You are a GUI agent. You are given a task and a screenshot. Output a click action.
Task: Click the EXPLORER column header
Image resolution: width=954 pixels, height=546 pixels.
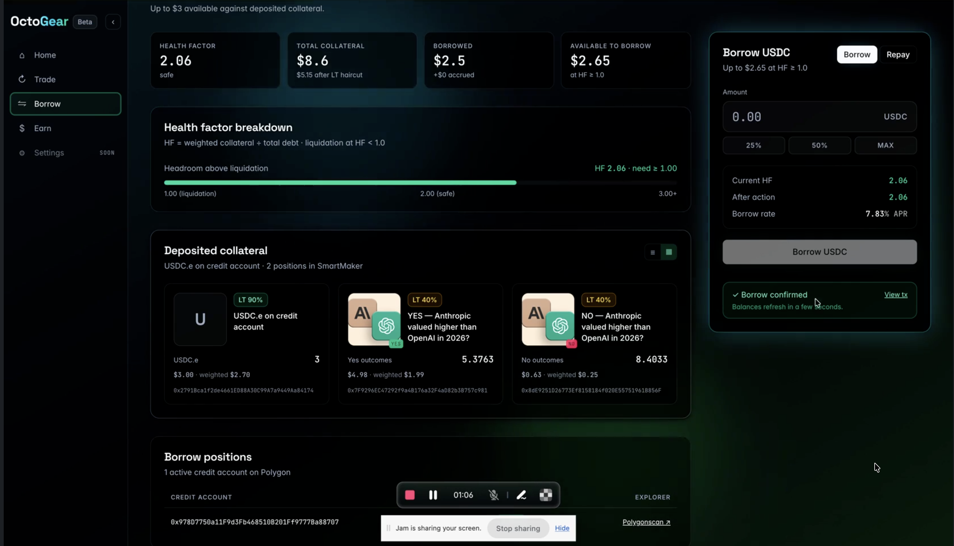coord(652,497)
